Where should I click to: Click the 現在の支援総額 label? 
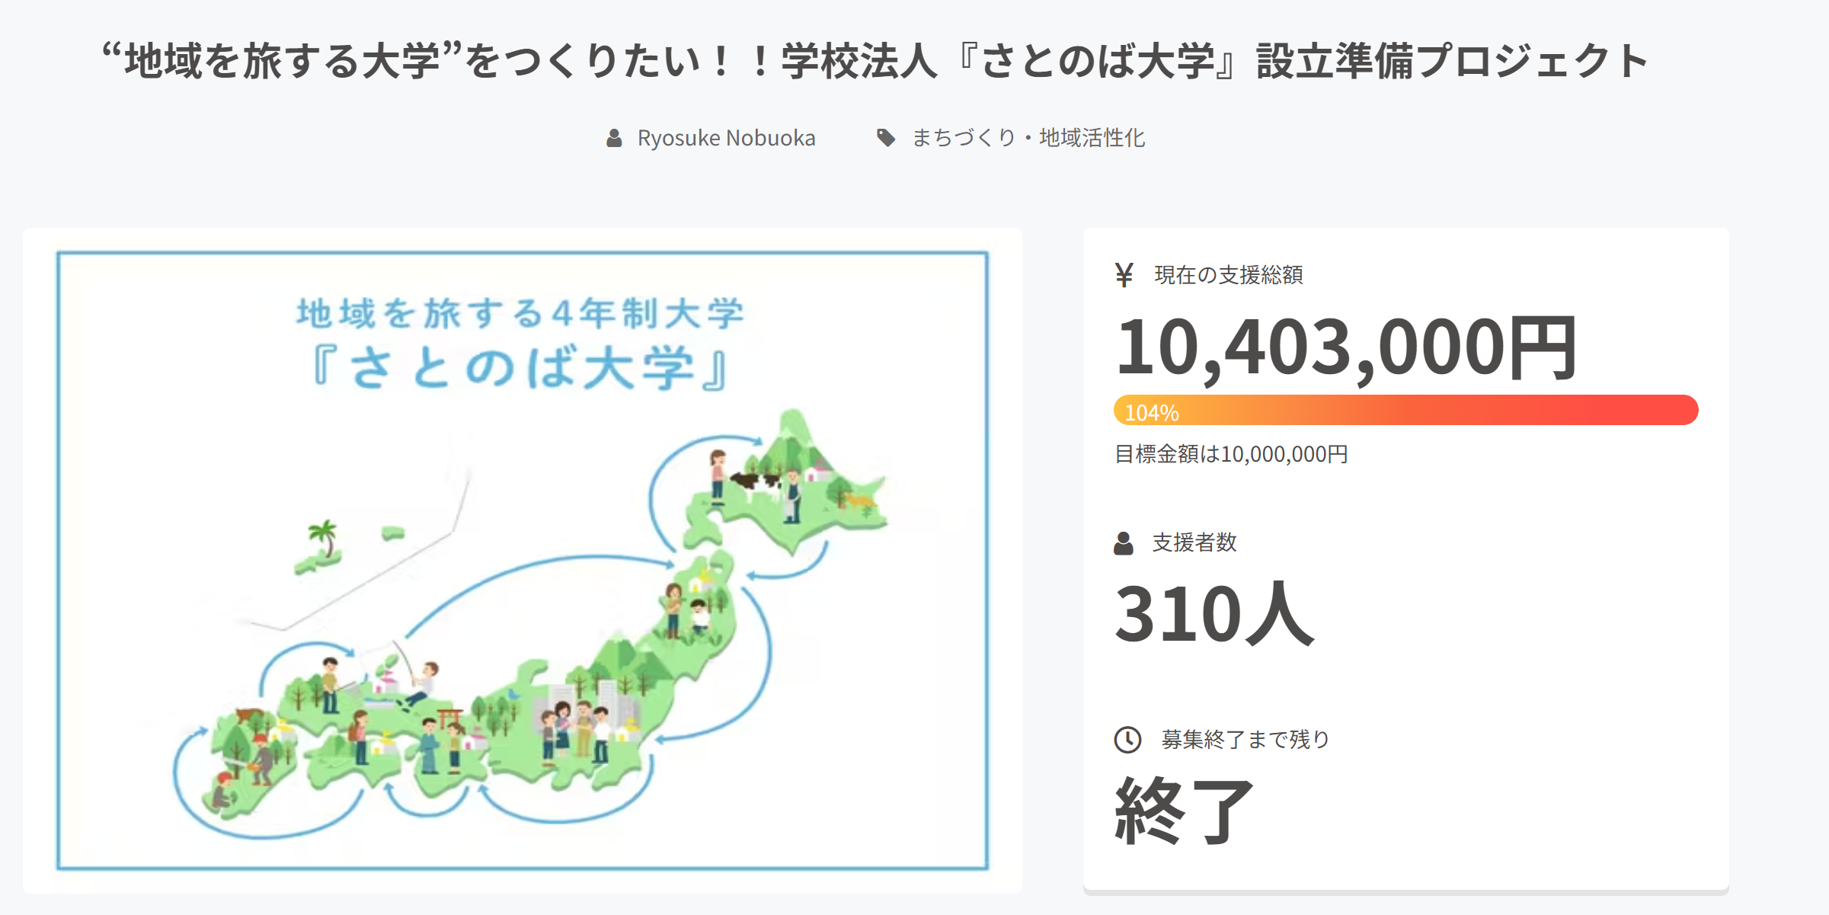(1228, 275)
